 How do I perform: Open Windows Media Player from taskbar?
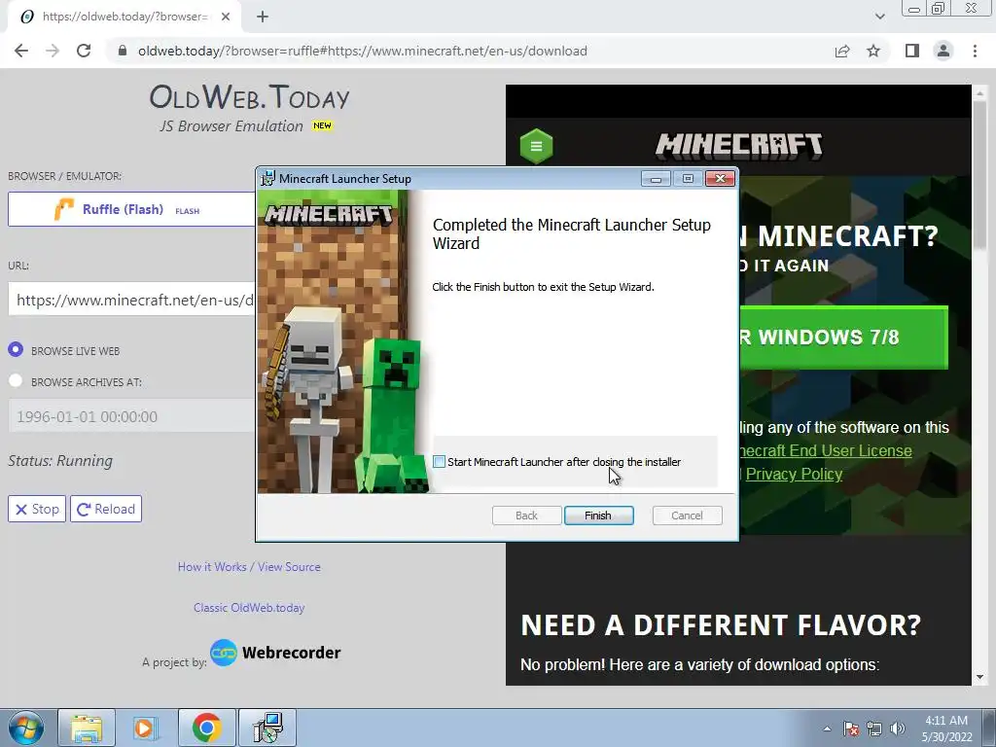(x=146, y=728)
